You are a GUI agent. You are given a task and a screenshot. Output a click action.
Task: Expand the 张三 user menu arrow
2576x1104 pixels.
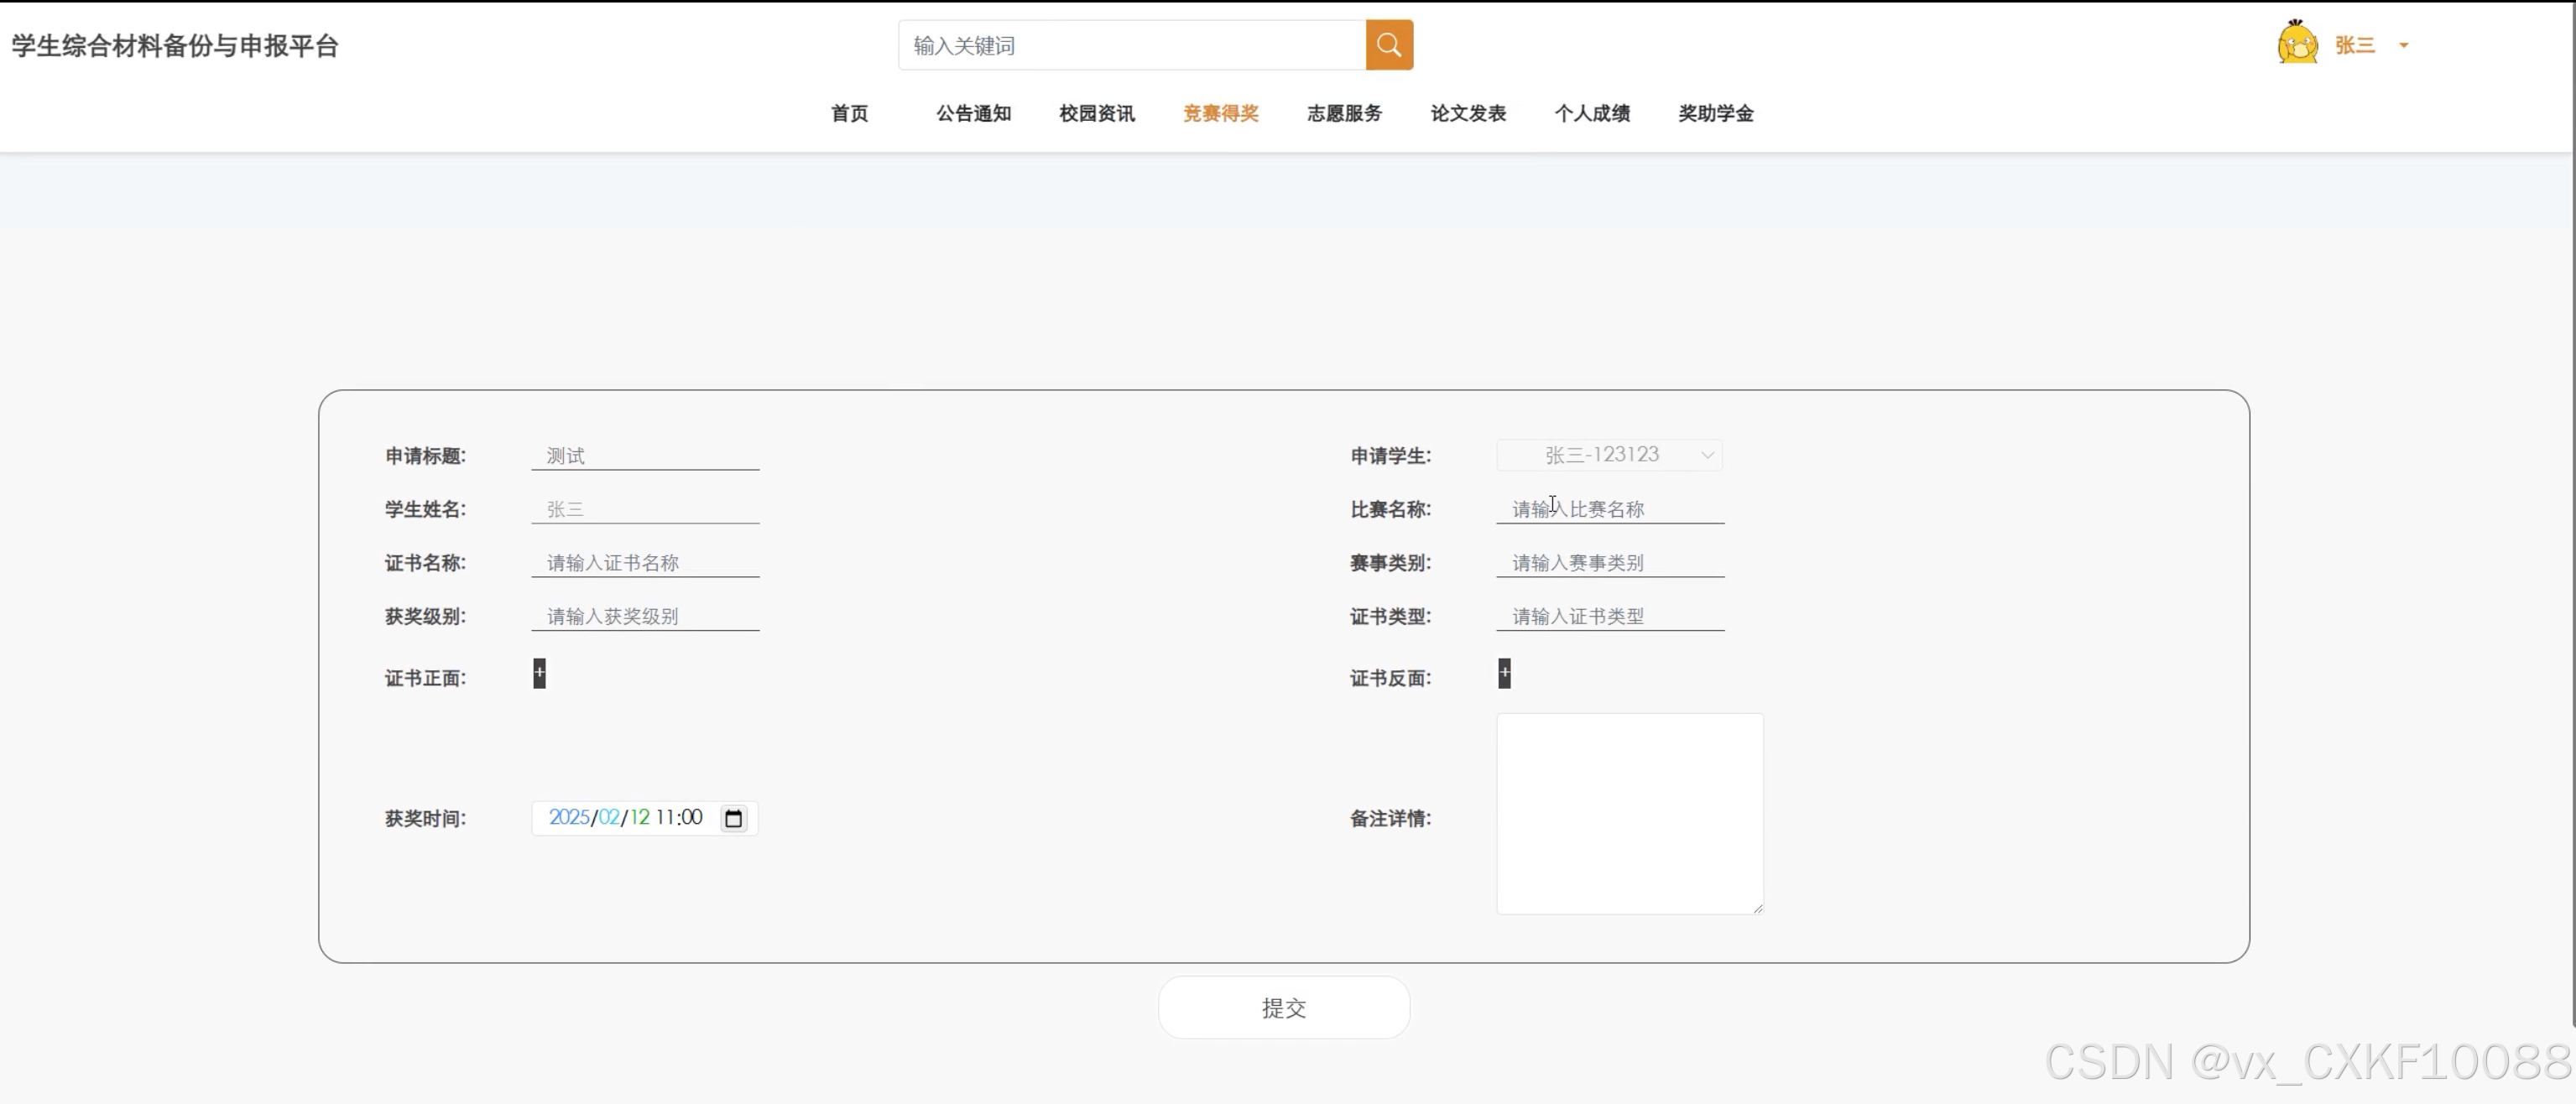[x=2404, y=45]
